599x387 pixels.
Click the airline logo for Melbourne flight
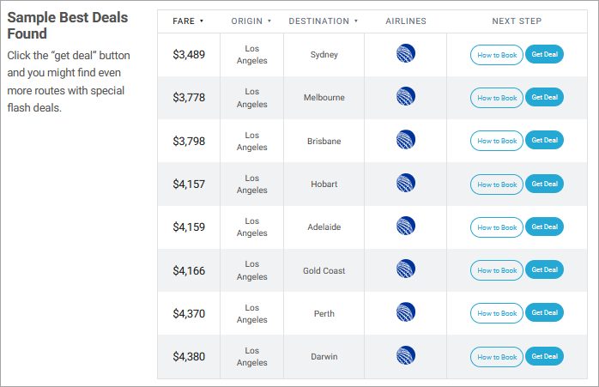pyautogui.click(x=406, y=97)
